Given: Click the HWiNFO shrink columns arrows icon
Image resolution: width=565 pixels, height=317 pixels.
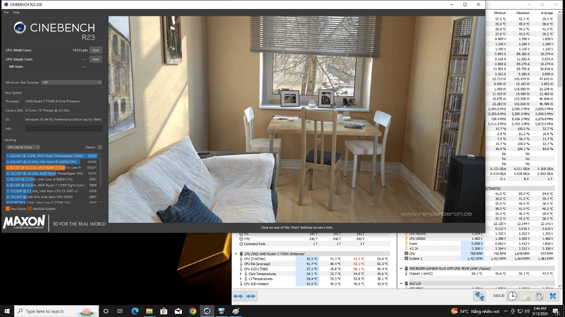Looking at the screenshot, I should point(251,296).
